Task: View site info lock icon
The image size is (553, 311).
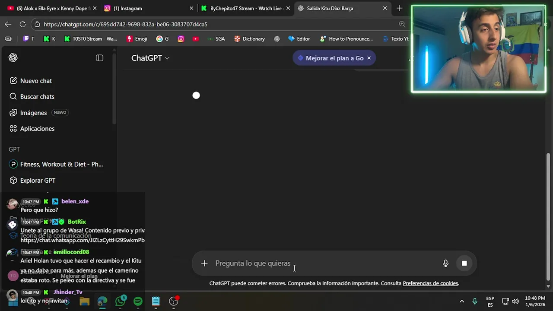Action: pyautogui.click(x=38, y=24)
